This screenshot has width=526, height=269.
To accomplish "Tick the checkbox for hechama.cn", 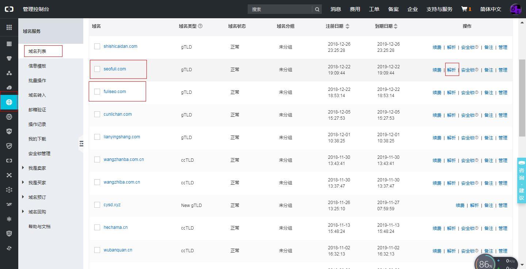I will [x=97, y=227].
